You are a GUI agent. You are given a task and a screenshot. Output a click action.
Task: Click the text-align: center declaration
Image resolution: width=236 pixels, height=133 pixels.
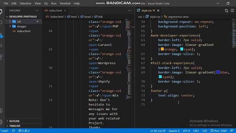[x=176, y=95]
